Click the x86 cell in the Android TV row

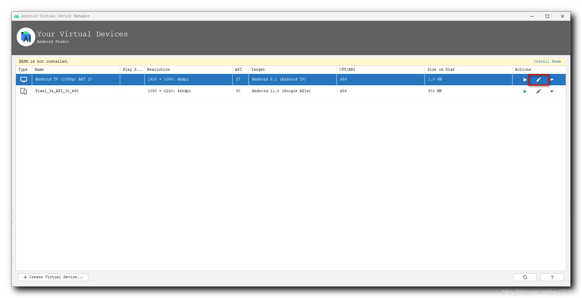pyautogui.click(x=381, y=79)
